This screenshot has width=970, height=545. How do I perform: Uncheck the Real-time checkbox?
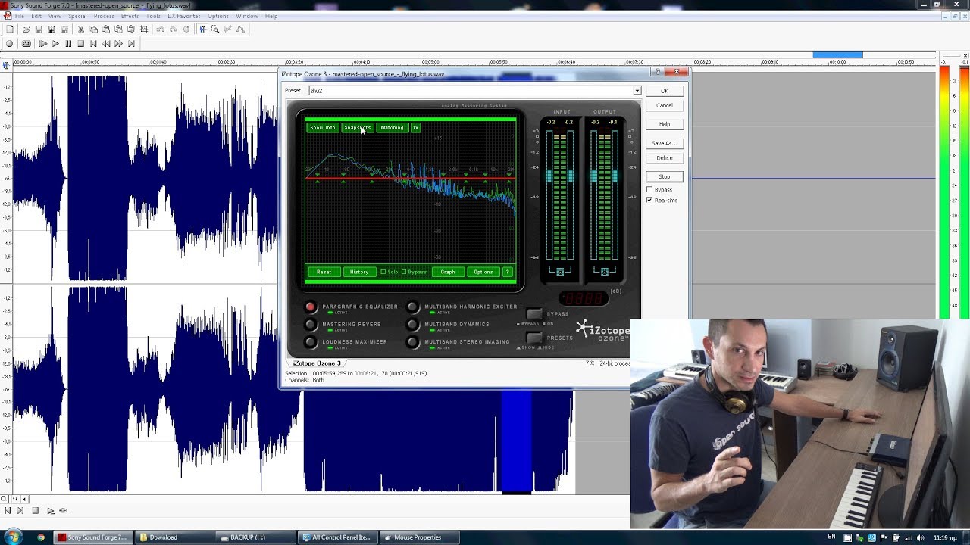click(649, 200)
